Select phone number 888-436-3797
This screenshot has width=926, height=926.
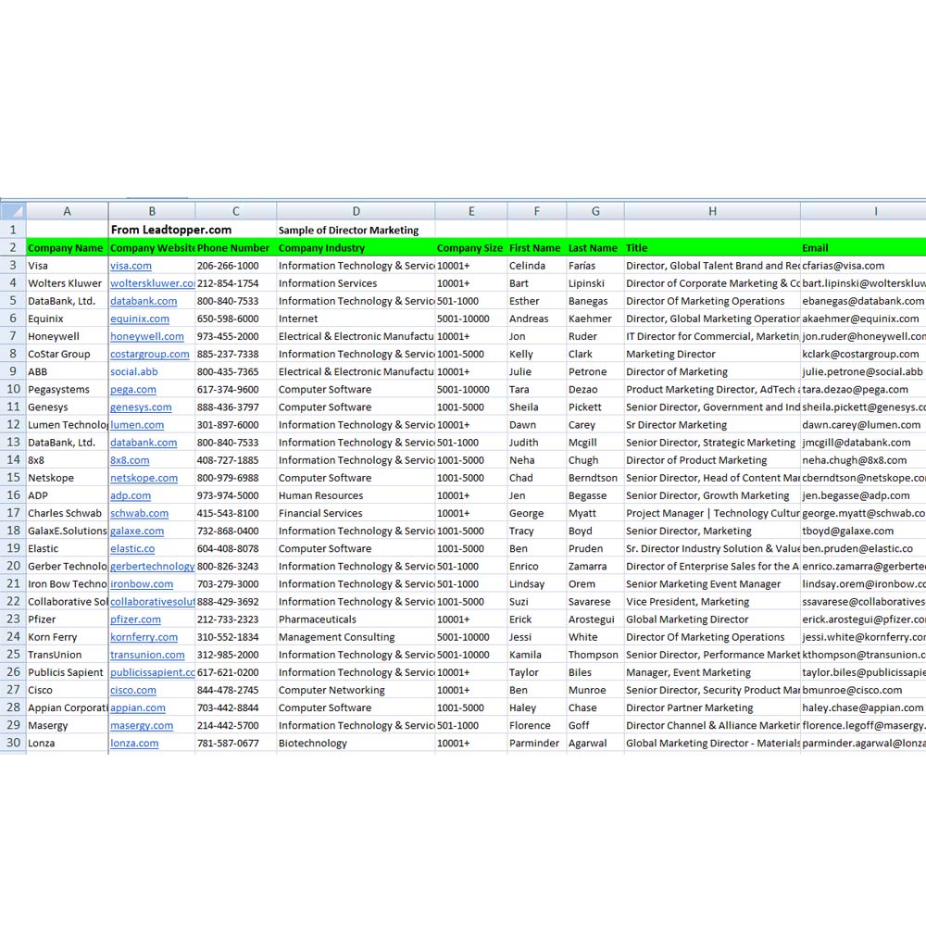(236, 407)
